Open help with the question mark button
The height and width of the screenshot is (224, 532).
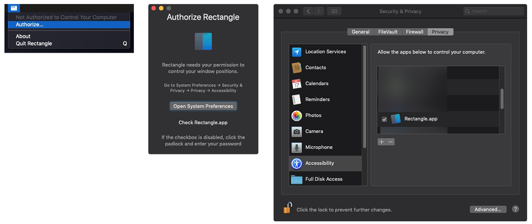[516, 209]
